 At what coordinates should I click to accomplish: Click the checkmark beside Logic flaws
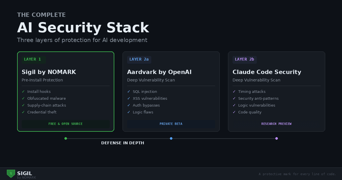[129, 112]
